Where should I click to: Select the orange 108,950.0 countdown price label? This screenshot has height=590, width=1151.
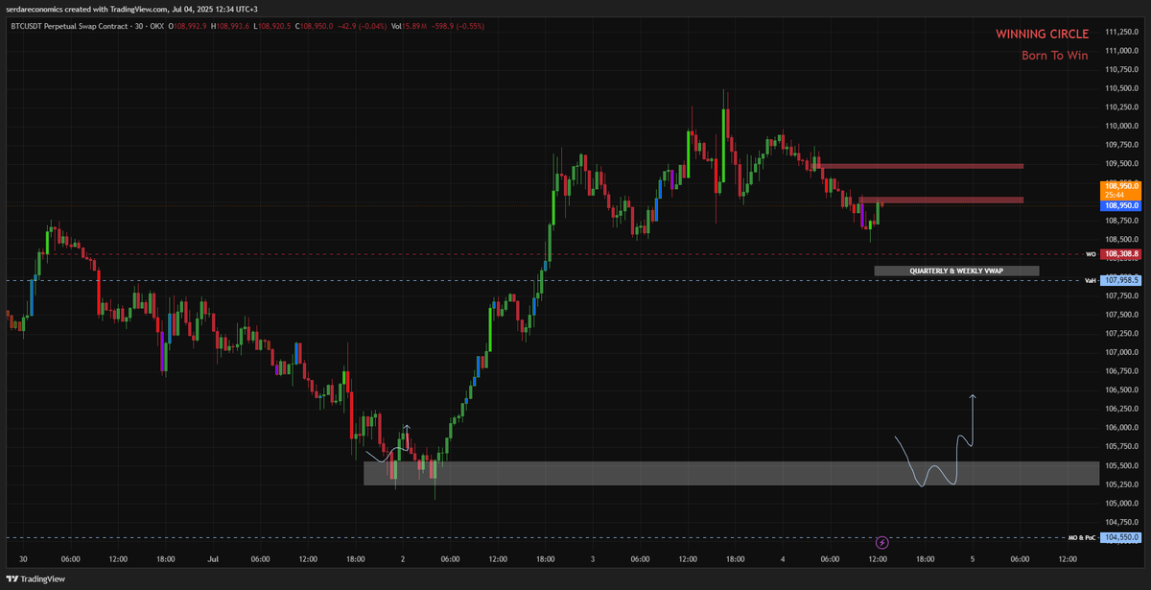tap(1120, 190)
